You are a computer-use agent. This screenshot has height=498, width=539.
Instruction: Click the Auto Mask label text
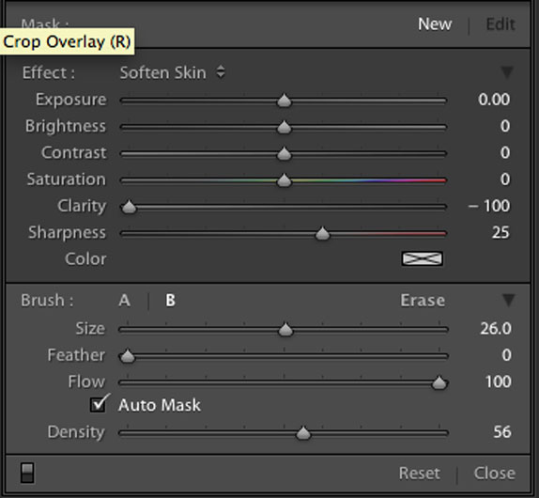[x=160, y=405]
